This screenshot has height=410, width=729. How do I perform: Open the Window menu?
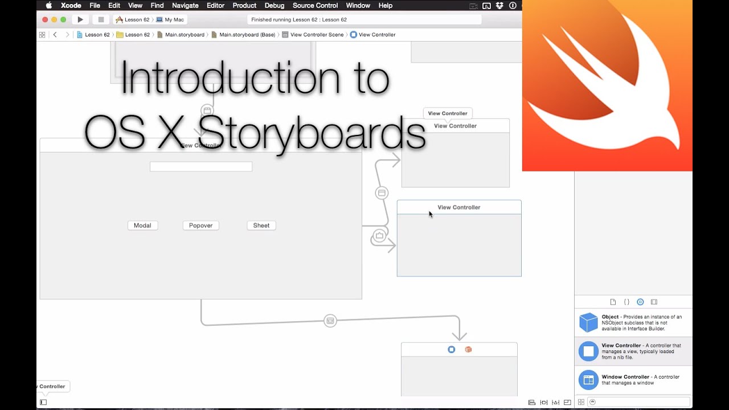coord(358,5)
